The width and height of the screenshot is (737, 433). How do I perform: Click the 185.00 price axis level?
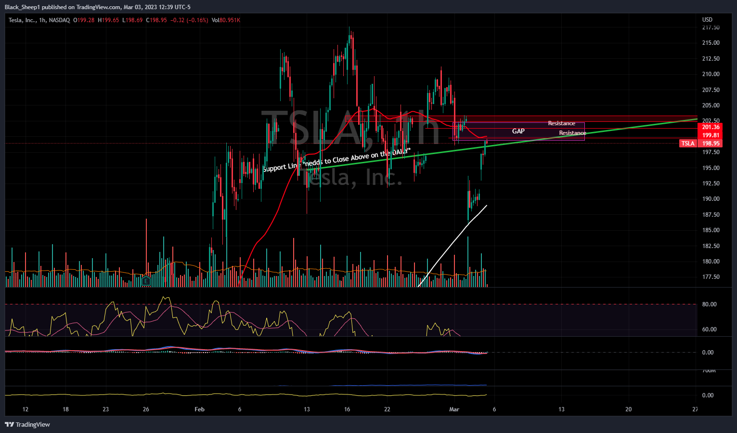pyautogui.click(x=711, y=230)
